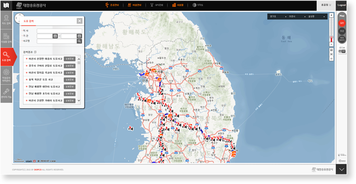Screen dimensions: 356x184
Task: Click the map zoom-out minus button
Action: point(332,45)
